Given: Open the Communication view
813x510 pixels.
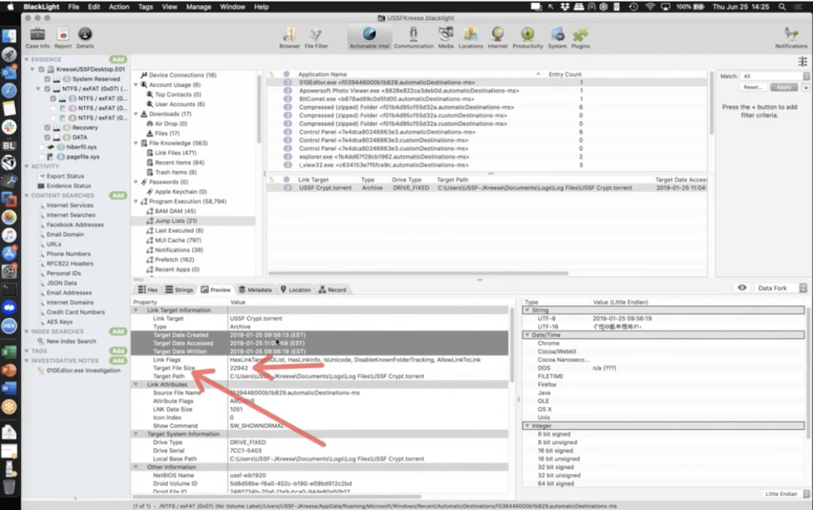Looking at the screenshot, I should point(413,38).
